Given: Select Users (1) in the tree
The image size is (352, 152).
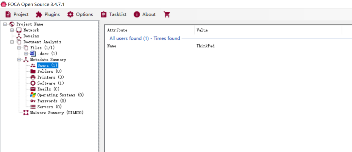Looking at the screenshot, I should (47, 65).
